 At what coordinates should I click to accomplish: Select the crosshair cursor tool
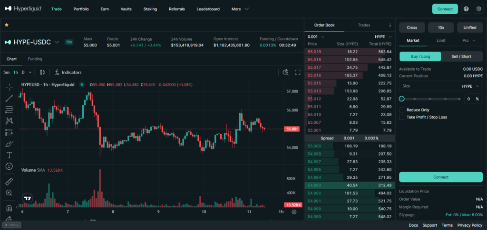click(10, 87)
